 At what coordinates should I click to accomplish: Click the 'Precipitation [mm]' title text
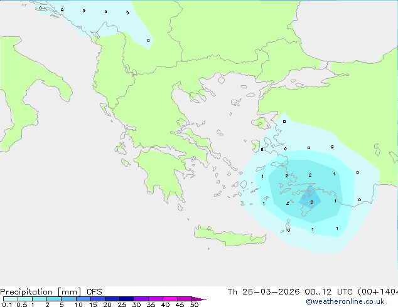[x=41, y=292]
